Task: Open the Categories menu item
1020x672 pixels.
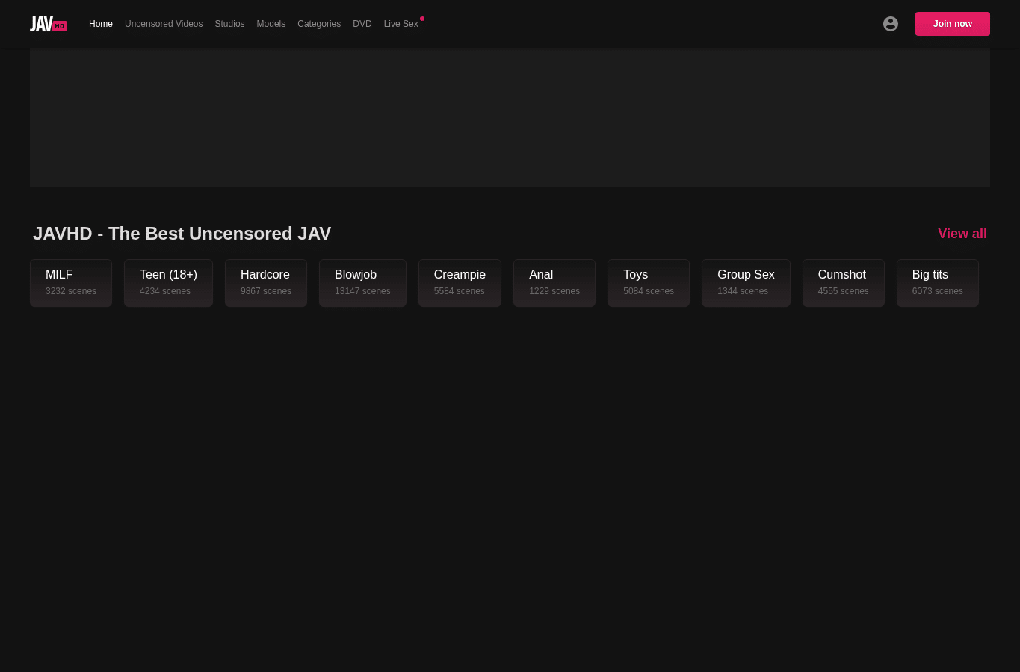Action: [x=319, y=24]
